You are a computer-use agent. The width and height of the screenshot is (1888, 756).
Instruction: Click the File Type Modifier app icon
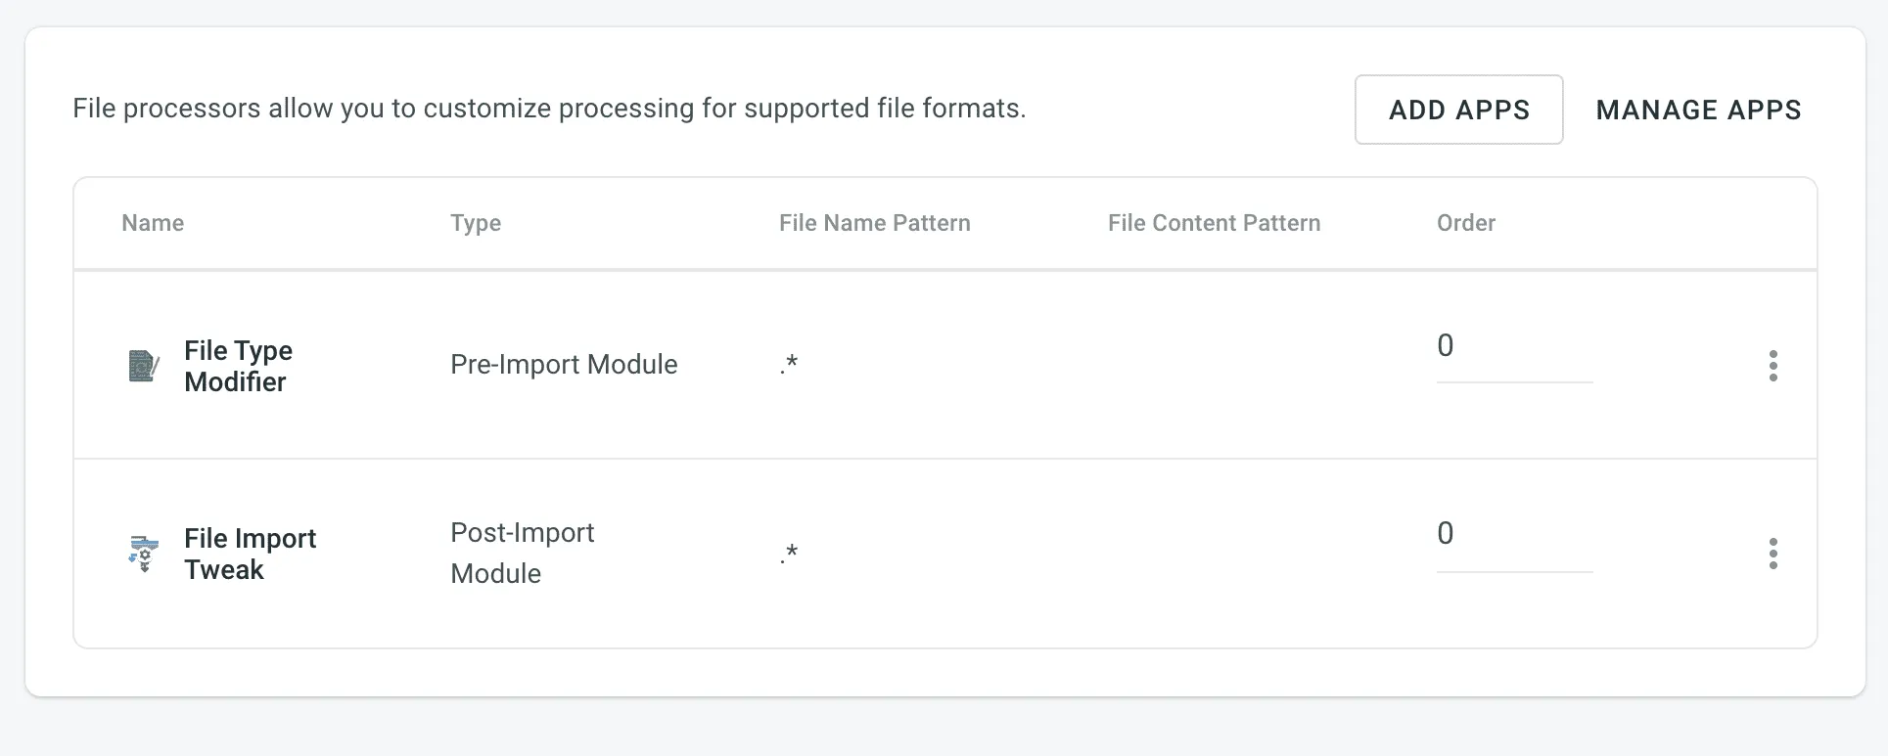pos(144,366)
